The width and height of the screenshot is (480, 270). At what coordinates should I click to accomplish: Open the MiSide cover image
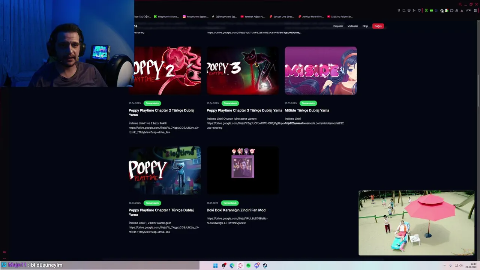pos(321,70)
